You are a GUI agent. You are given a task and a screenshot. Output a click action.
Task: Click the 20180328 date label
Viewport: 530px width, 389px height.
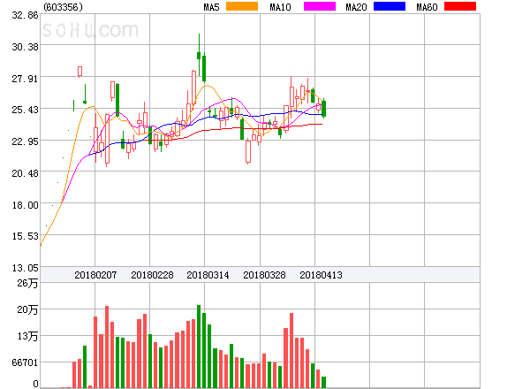(x=264, y=275)
